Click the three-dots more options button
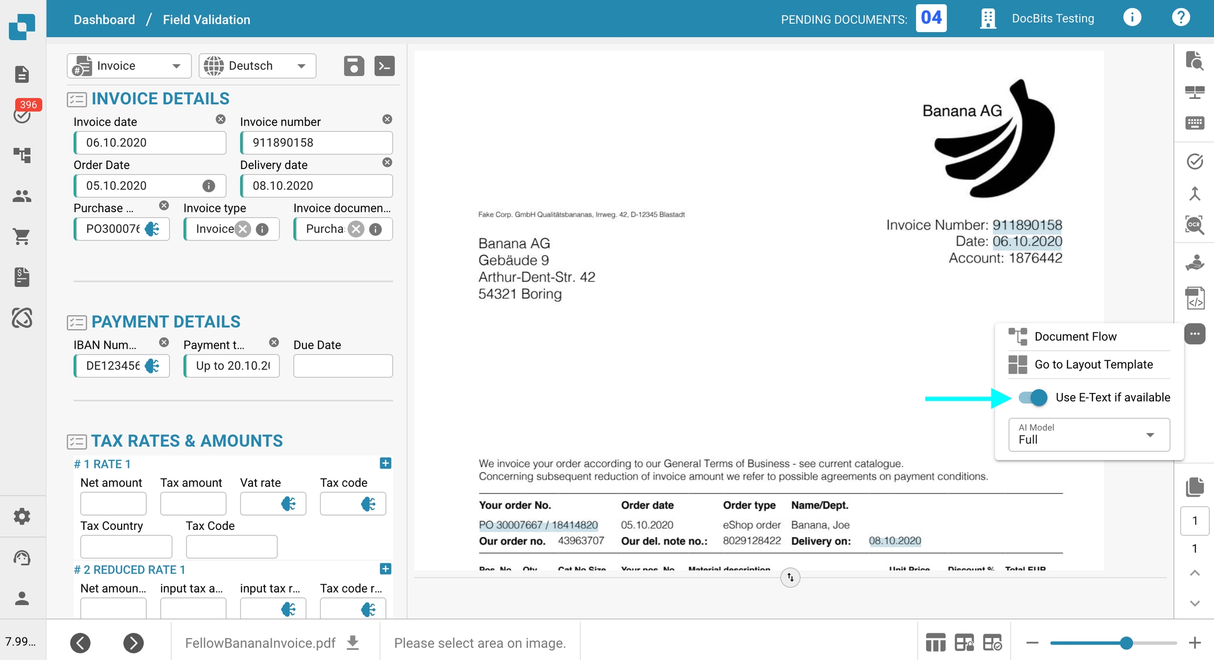1214x660 pixels. point(1195,334)
